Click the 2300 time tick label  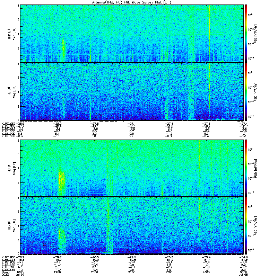pos(206,272)
